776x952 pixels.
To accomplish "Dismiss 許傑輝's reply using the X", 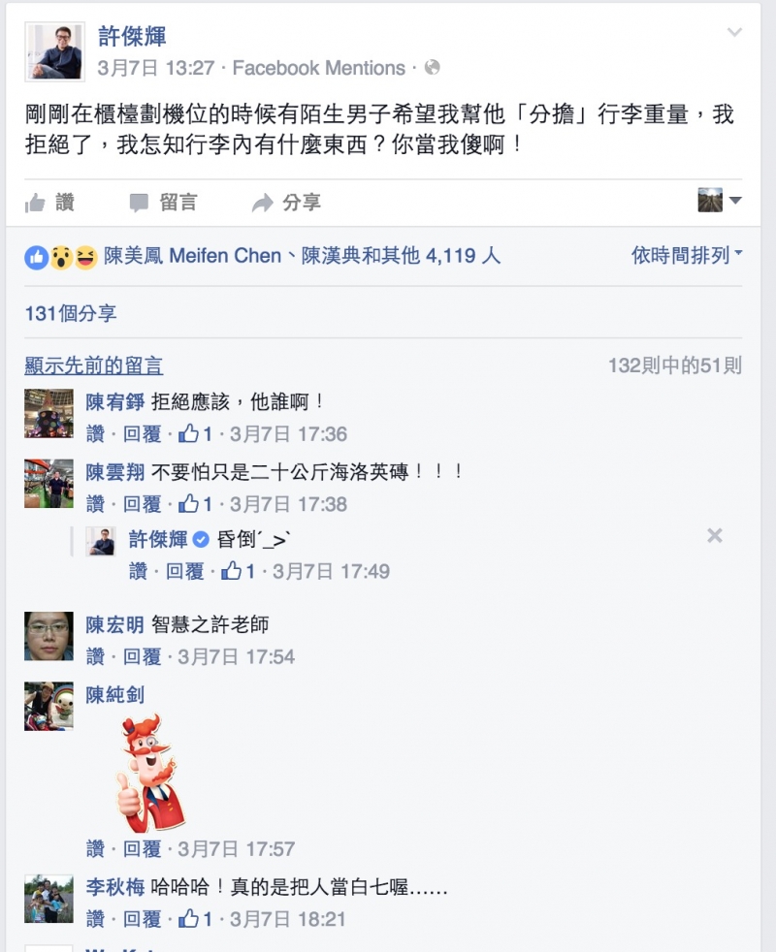I will pyautogui.click(x=715, y=535).
